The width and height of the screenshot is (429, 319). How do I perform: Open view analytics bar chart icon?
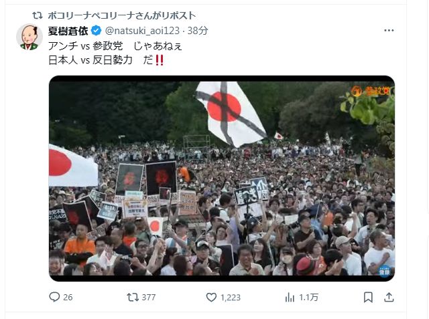290,297
